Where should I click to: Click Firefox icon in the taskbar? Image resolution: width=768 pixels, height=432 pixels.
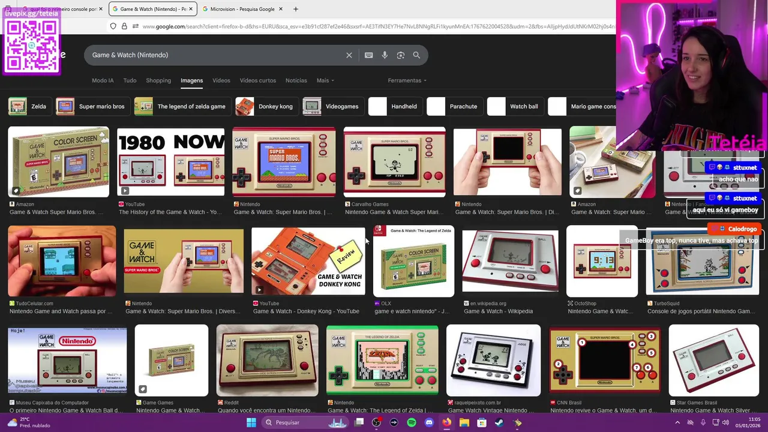[x=446, y=422]
